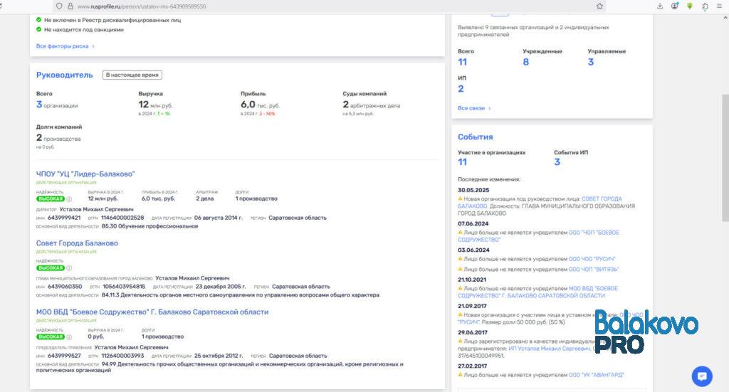Open ООО "УК "АВАНГАРД" event link
The image size is (729, 392).
pyautogui.click(x=596, y=375)
